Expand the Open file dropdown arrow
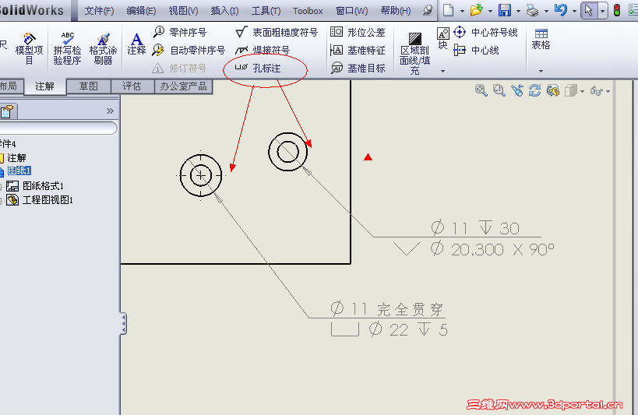The image size is (638, 415). click(490, 12)
